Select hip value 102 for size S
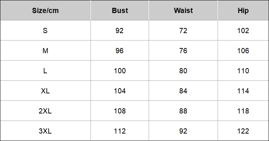Viewport: 269px width, 141px height. click(x=243, y=31)
